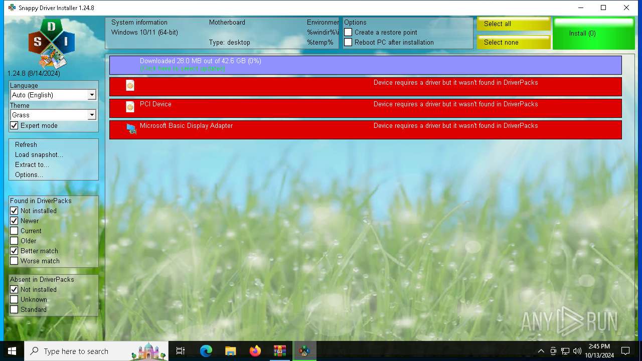This screenshot has height=361, width=642.
Task: Click the Microsoft Basic Display Adapter icon
Action: pyautogui.click(x=131, y=129)
